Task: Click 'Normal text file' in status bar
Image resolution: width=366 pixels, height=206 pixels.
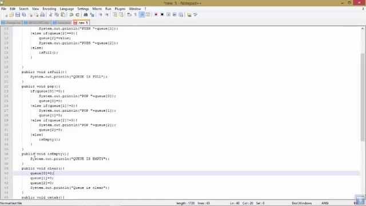Action: (x=11, y=203)
